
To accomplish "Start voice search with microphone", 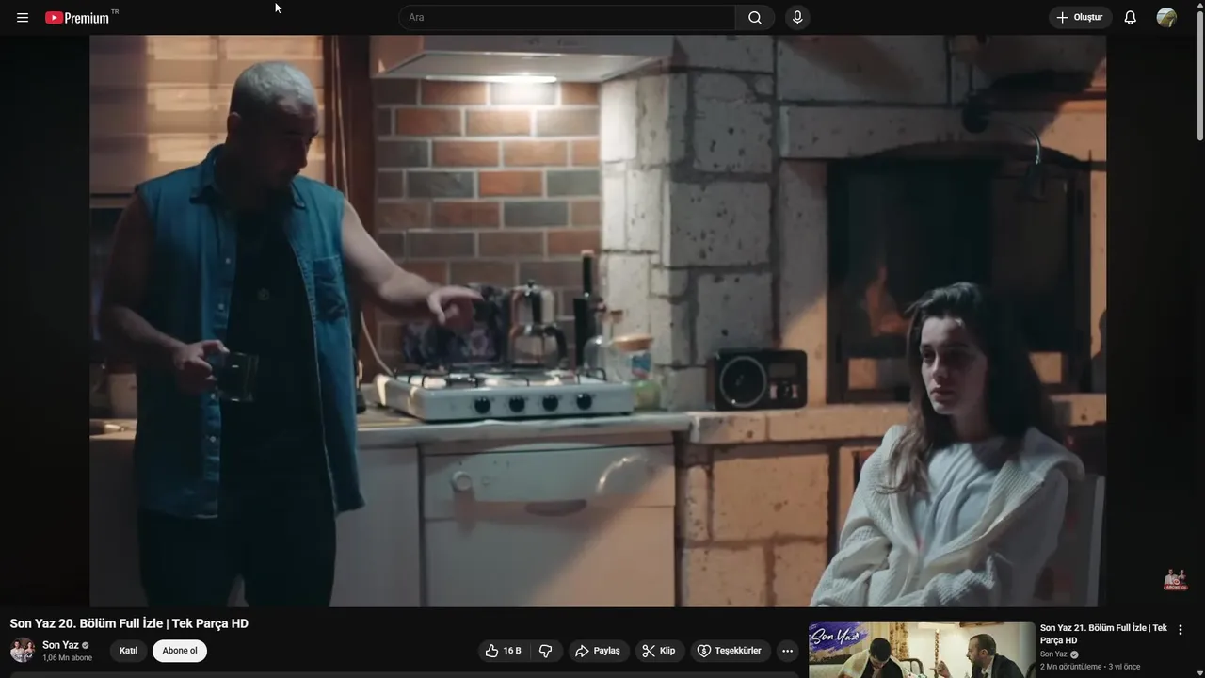I will (797, 18).
